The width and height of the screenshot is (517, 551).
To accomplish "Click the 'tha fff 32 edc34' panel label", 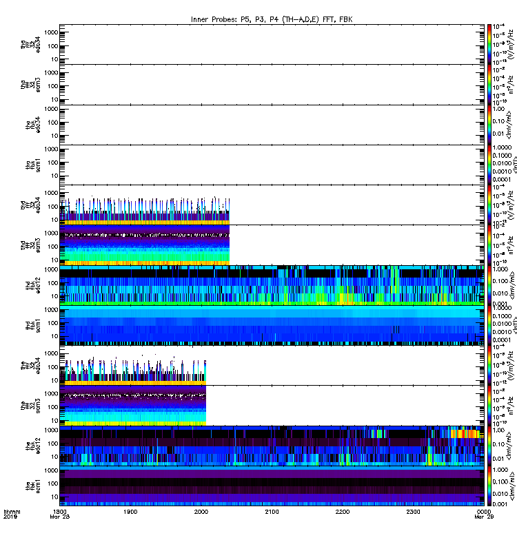I will 30,44.
